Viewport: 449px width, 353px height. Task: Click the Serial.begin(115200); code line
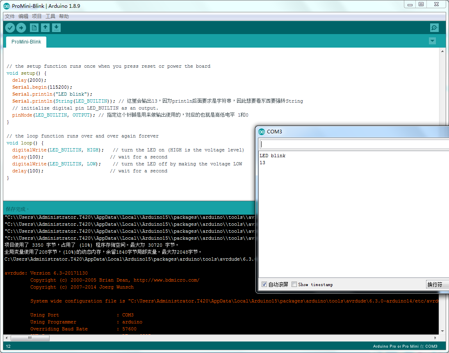42,87
